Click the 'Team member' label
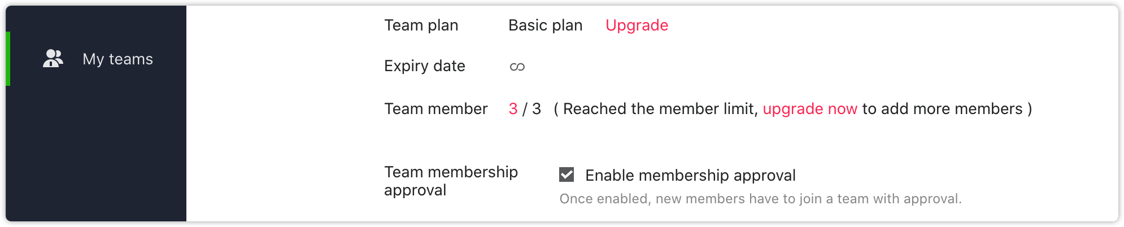 [x=436, y=109]
